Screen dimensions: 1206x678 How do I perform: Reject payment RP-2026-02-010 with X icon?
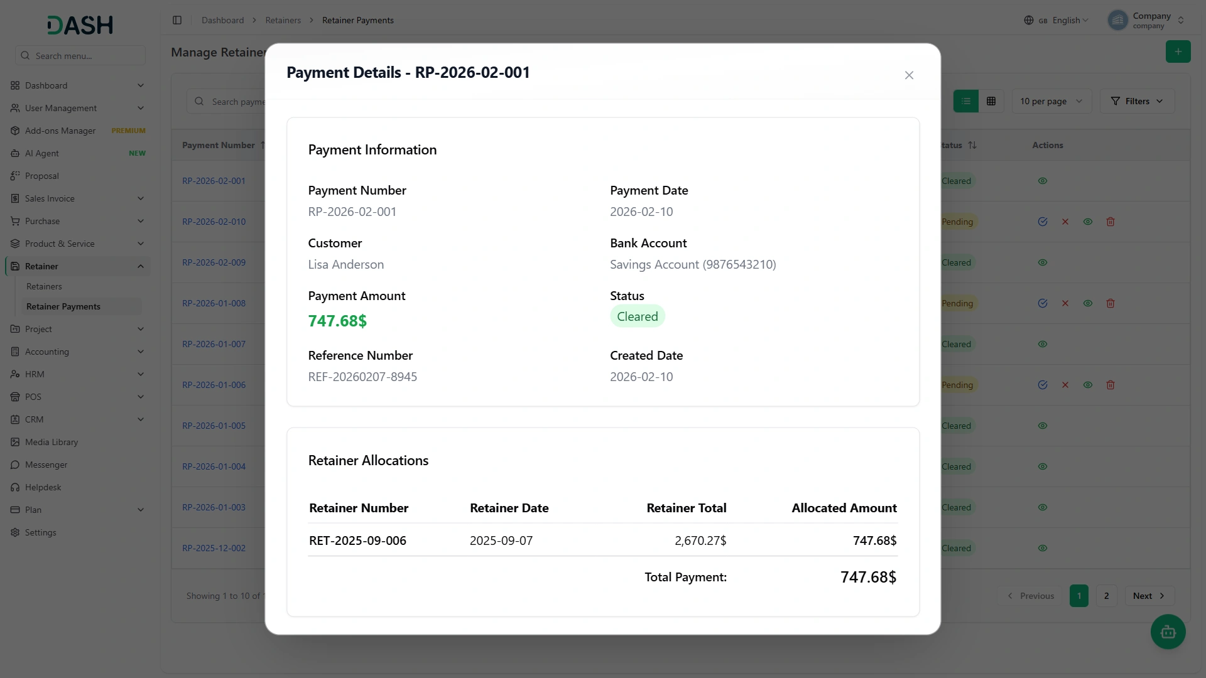[x=1065, y=222]
